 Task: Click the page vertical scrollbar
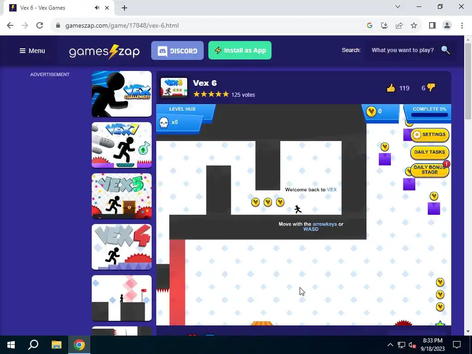(468, 81)
